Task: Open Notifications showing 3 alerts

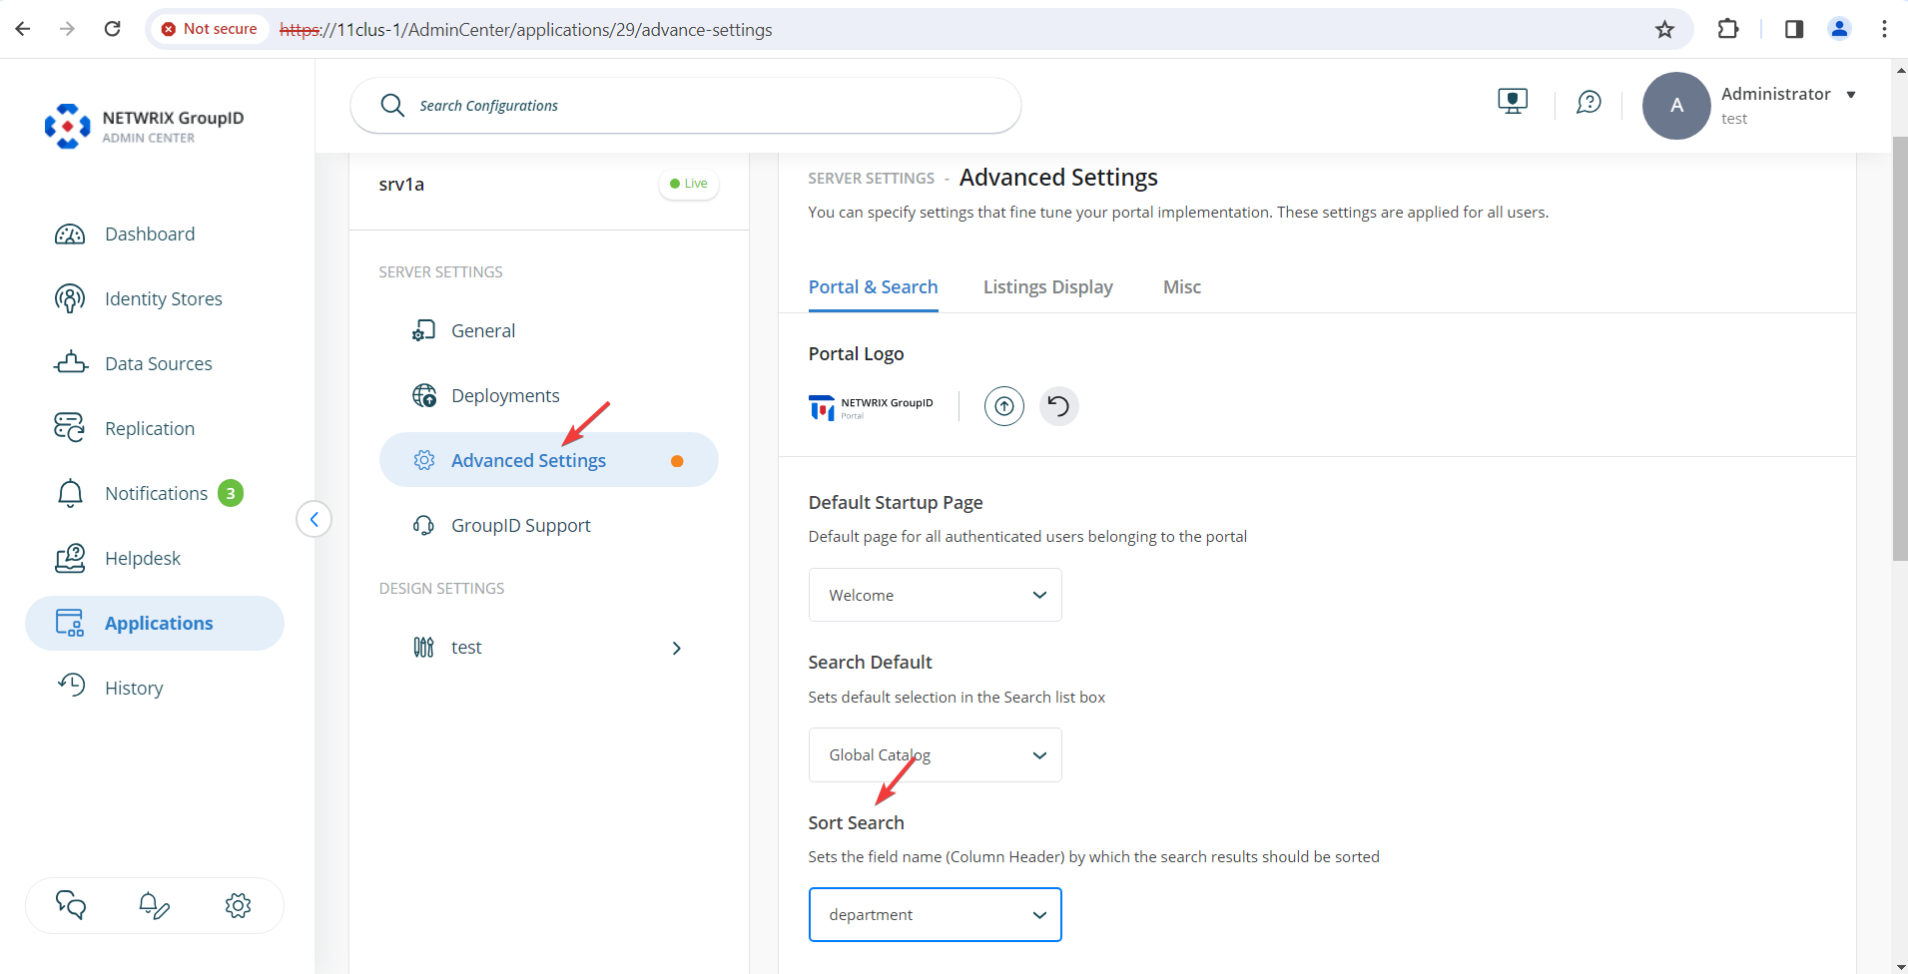Action: pyautogui.click(x=156, y=492)
